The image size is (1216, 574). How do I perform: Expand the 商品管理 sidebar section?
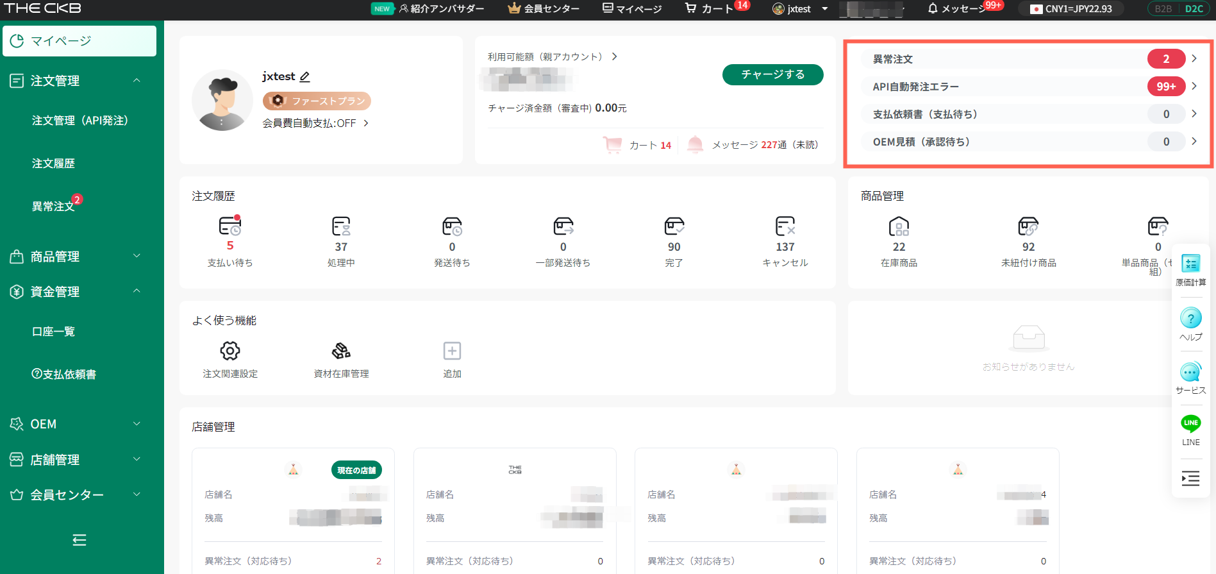(137, 257)
